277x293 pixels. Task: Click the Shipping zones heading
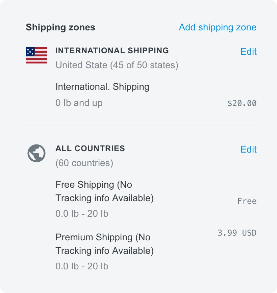60,27
